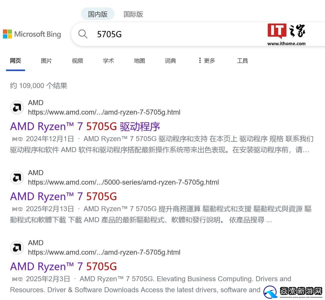Select the 学术 tab

coord(108,61)
